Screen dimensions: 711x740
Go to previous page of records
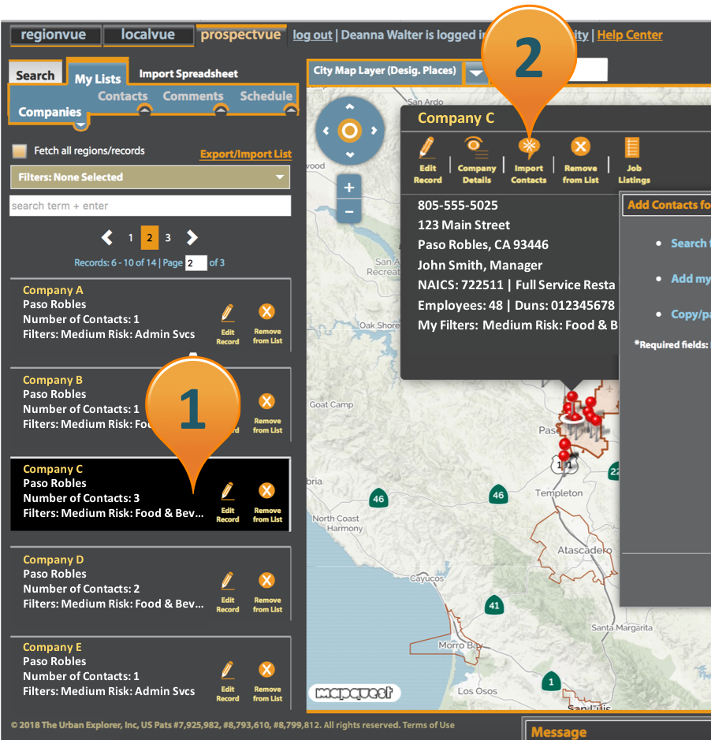(107, 237)
